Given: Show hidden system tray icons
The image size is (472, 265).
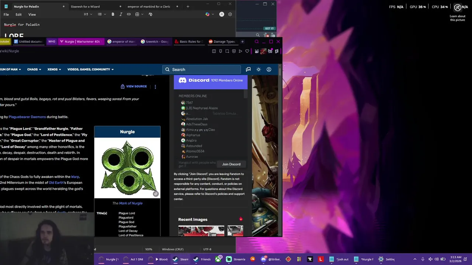Looking at the screenshot, I should coord(415,259).
